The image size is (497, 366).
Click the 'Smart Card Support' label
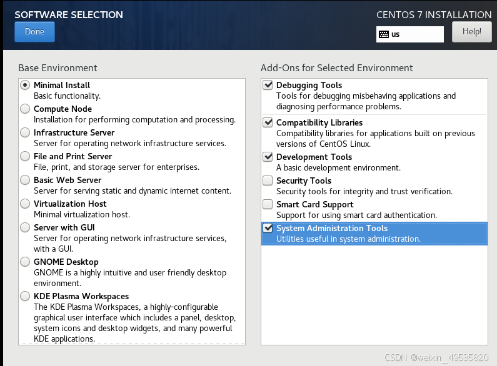[x=314, y=204]
